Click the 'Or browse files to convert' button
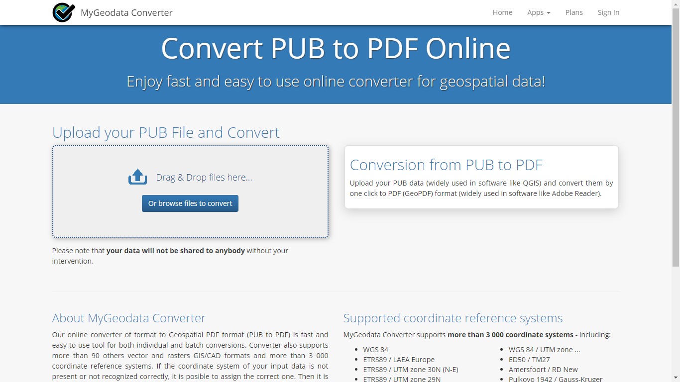The height and width of the screenshot is (382, 680). [x=190, y=203]
